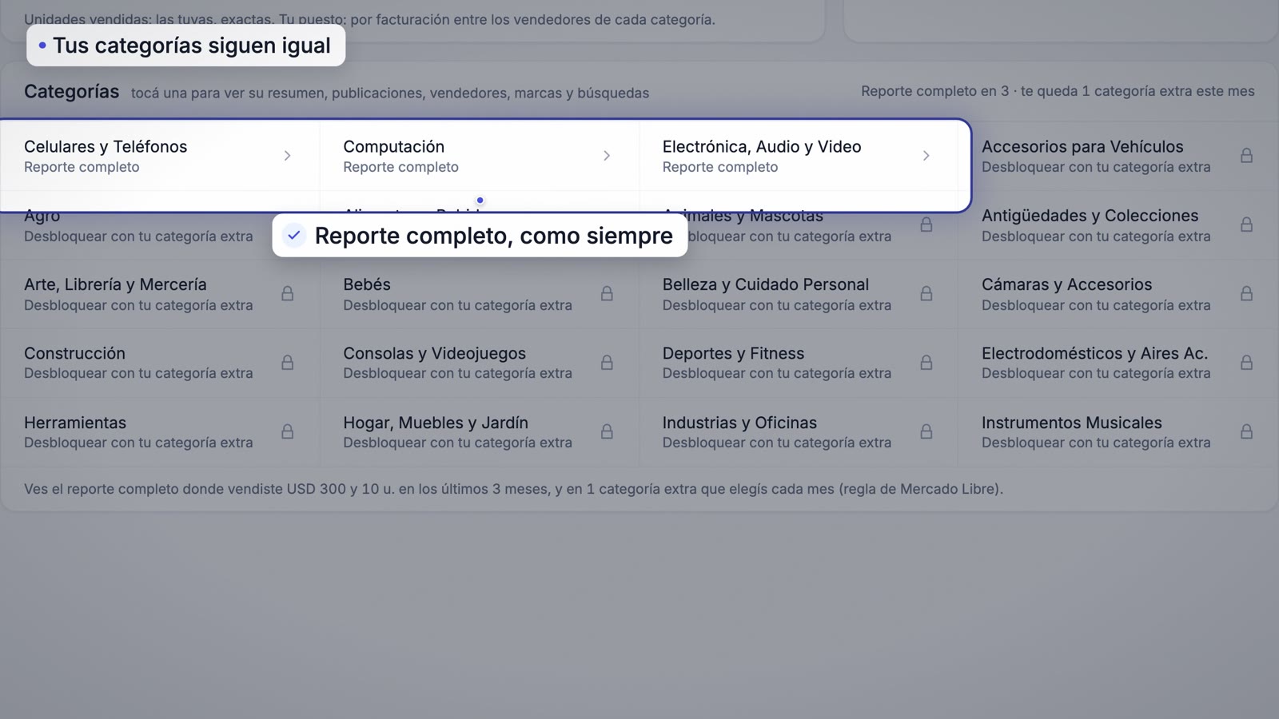Select the Antigüedades y Colecciones category title
The image size is (1279, 719).
point(1090,216)
